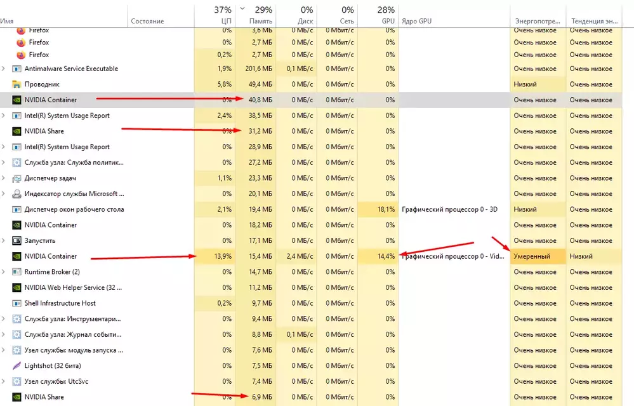The width and height of the screenshot is (634, 406).
Task: Click the 1,1% CPU value of Диспетчер задач
Action: pos(225,178)
